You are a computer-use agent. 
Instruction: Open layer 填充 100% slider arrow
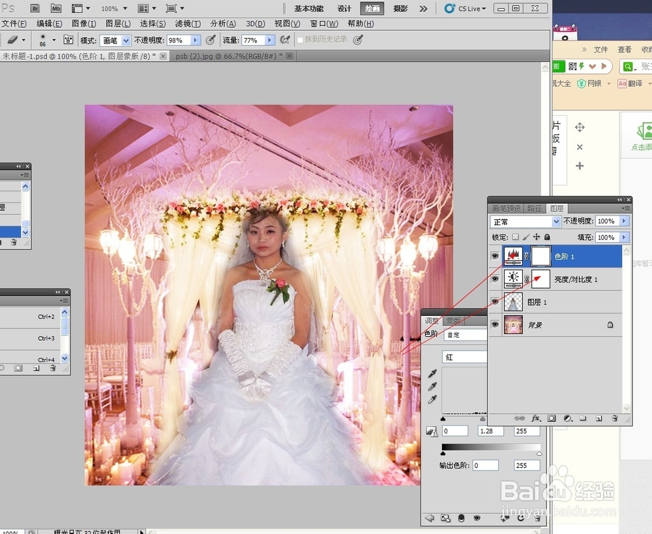point(624,237)
